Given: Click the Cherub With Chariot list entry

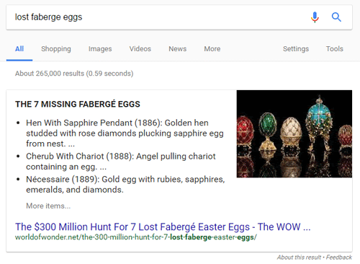Looking at the screenshot, I should pyautogui.click(x=121, y=162).
